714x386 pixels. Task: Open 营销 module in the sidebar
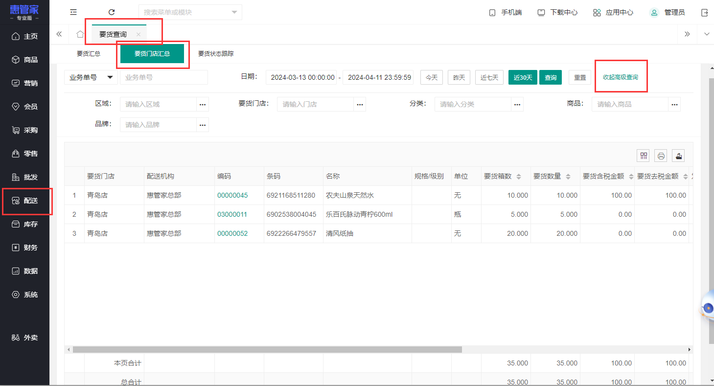24,83
